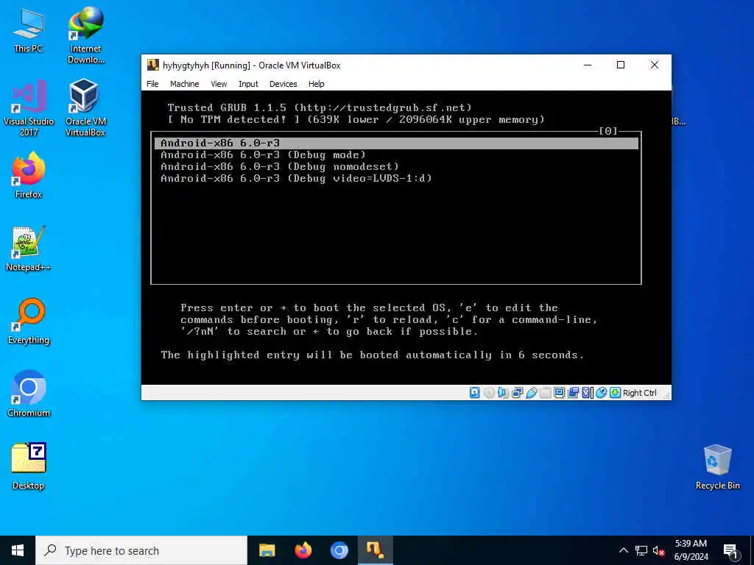The width and height of the screenshot is (754, 565).
Task: Close the VirtualBox VM window
Action: [x=654, y=65]
